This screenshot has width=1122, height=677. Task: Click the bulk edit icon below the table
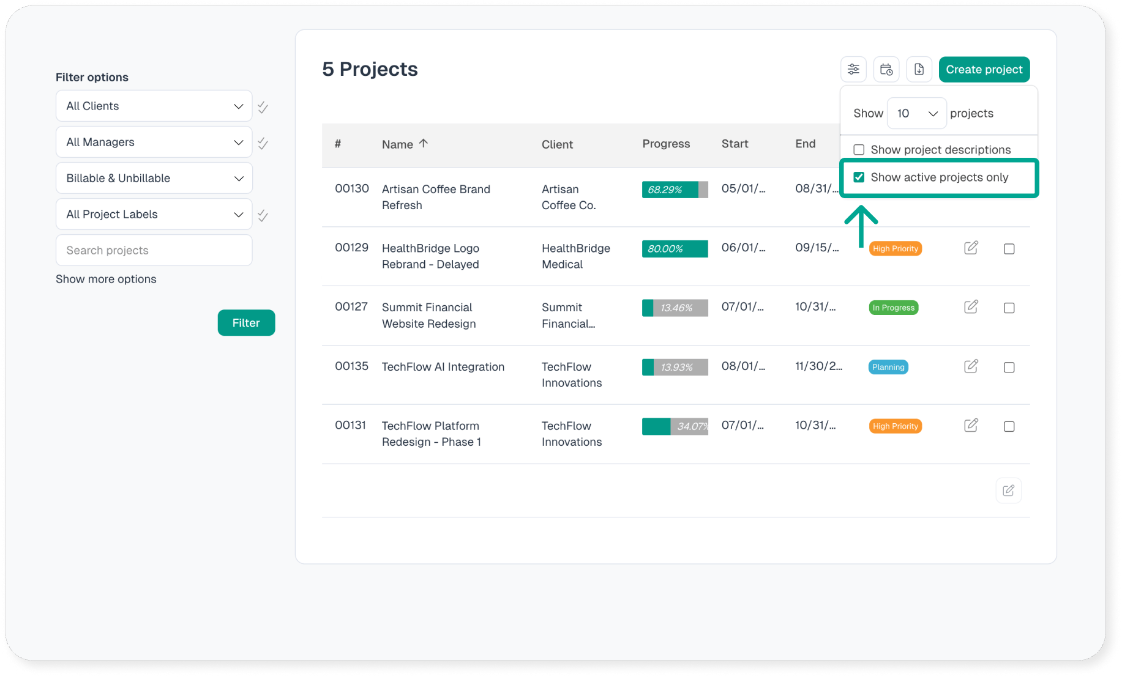click(x=1008, y=490)
